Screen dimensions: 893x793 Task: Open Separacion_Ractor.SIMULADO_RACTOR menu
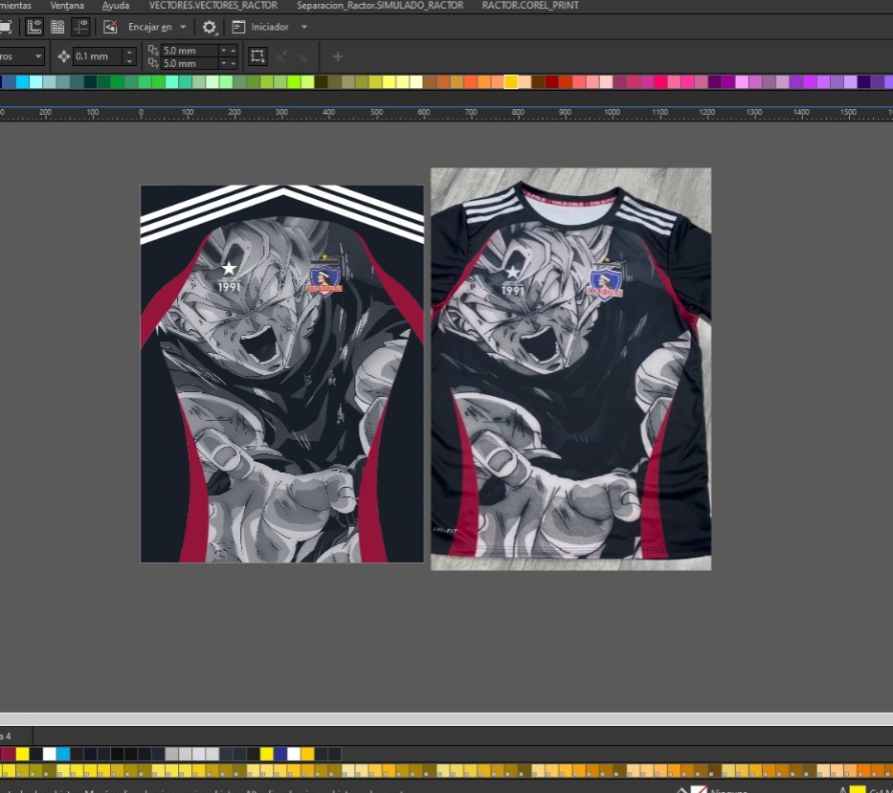(380, 5)
